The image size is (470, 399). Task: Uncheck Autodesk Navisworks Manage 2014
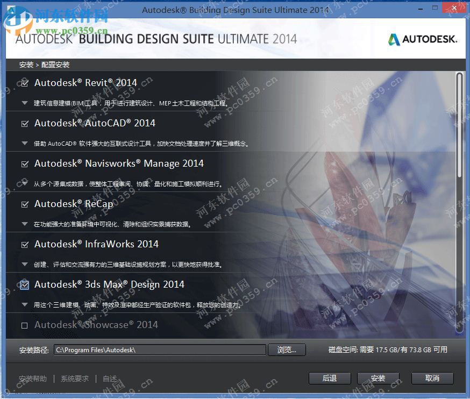coord(24,163)
